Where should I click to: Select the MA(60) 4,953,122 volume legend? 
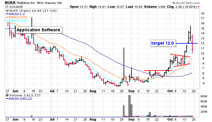[x=20, y=99]
